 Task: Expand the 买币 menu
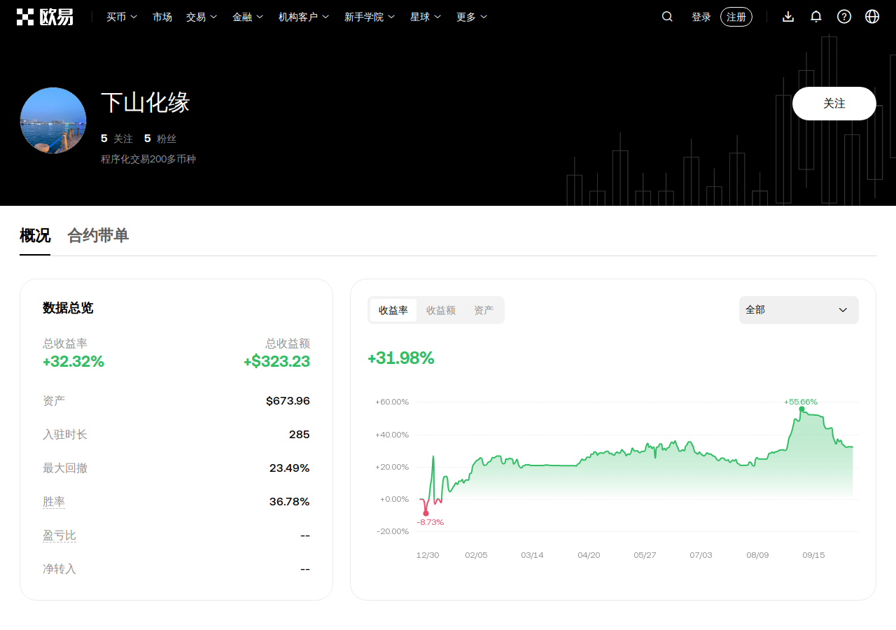[122, 17]
